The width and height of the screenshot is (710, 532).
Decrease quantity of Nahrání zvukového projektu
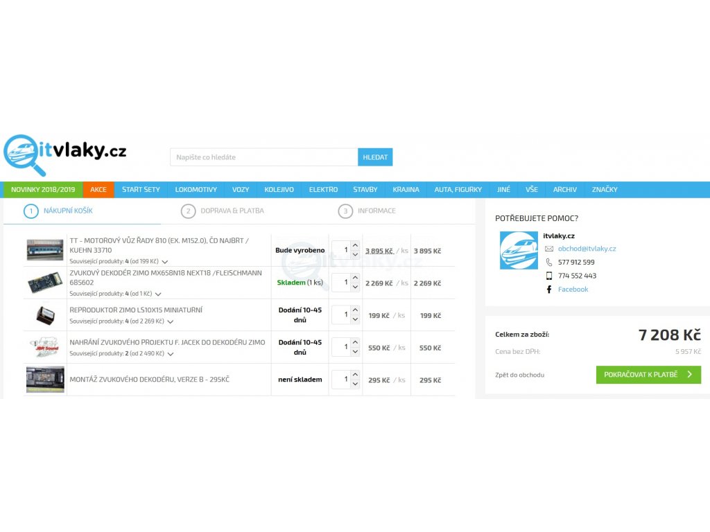[x=356, y=352]
